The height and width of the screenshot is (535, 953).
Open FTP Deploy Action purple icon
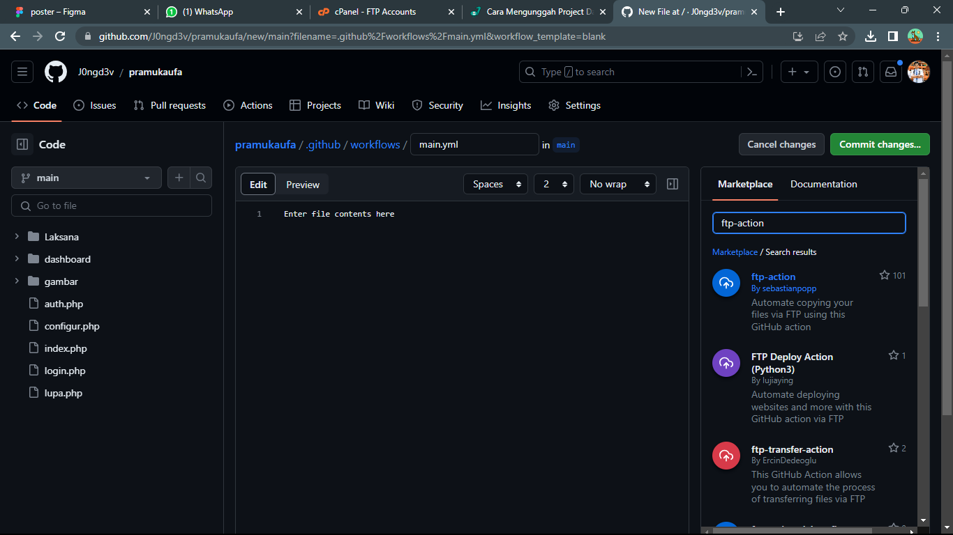pos(726,363)
